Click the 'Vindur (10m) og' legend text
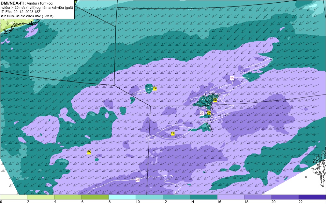326x204 pixels. point(39,3)
